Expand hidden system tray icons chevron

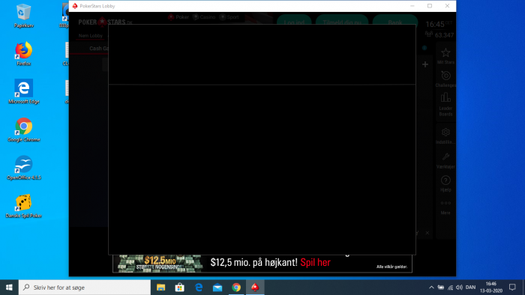pyautogui.click(x=431, y=288)
